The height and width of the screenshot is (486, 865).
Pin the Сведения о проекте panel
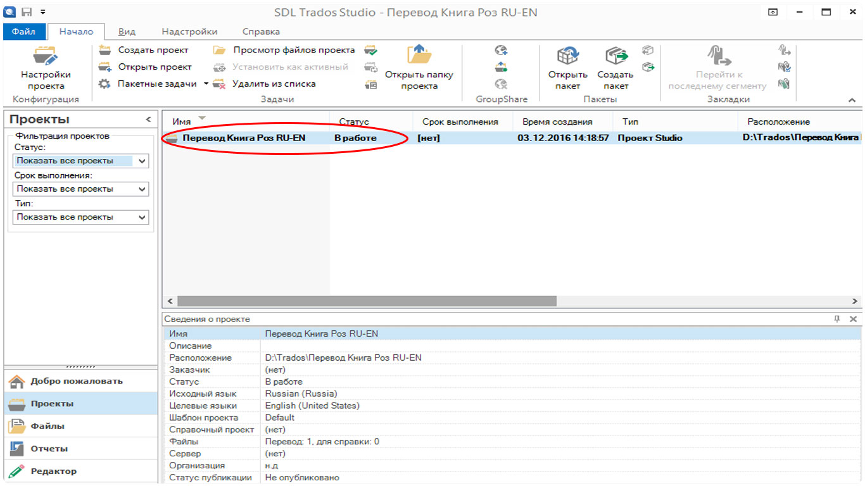pos(837,319)
